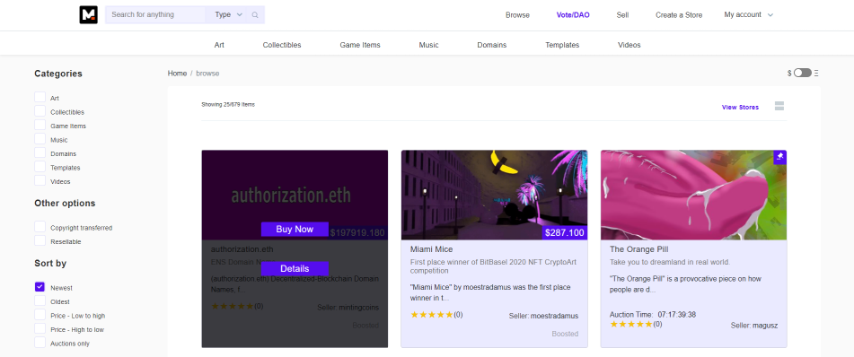Click the Mintable M logo
The width and height of the screenshot is (854, 357).
click(x=88, y=14)
